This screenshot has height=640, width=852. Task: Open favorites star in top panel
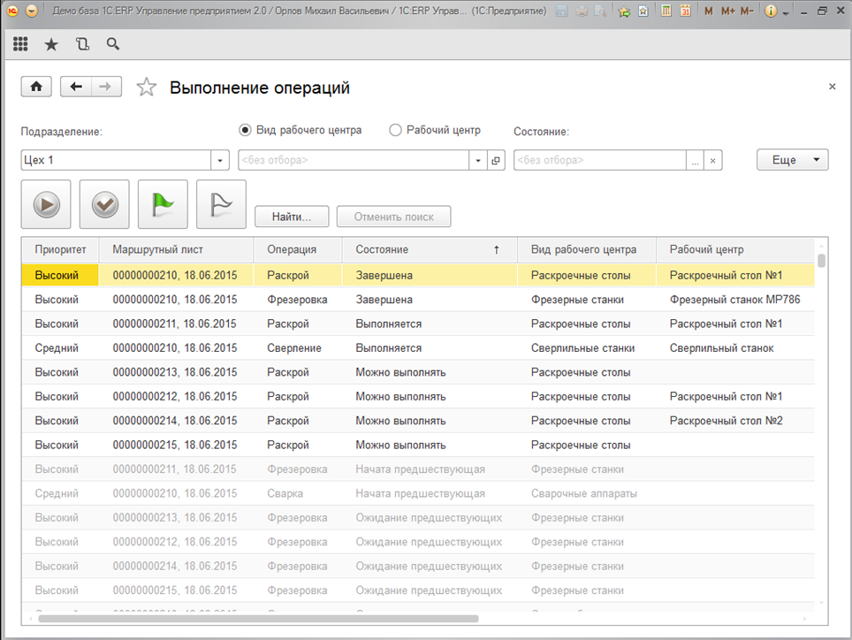point(51,44)
